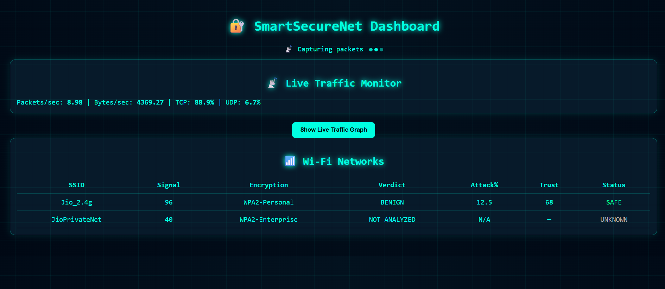Click the satellite icon next to Capturing packets

point(289,49)
